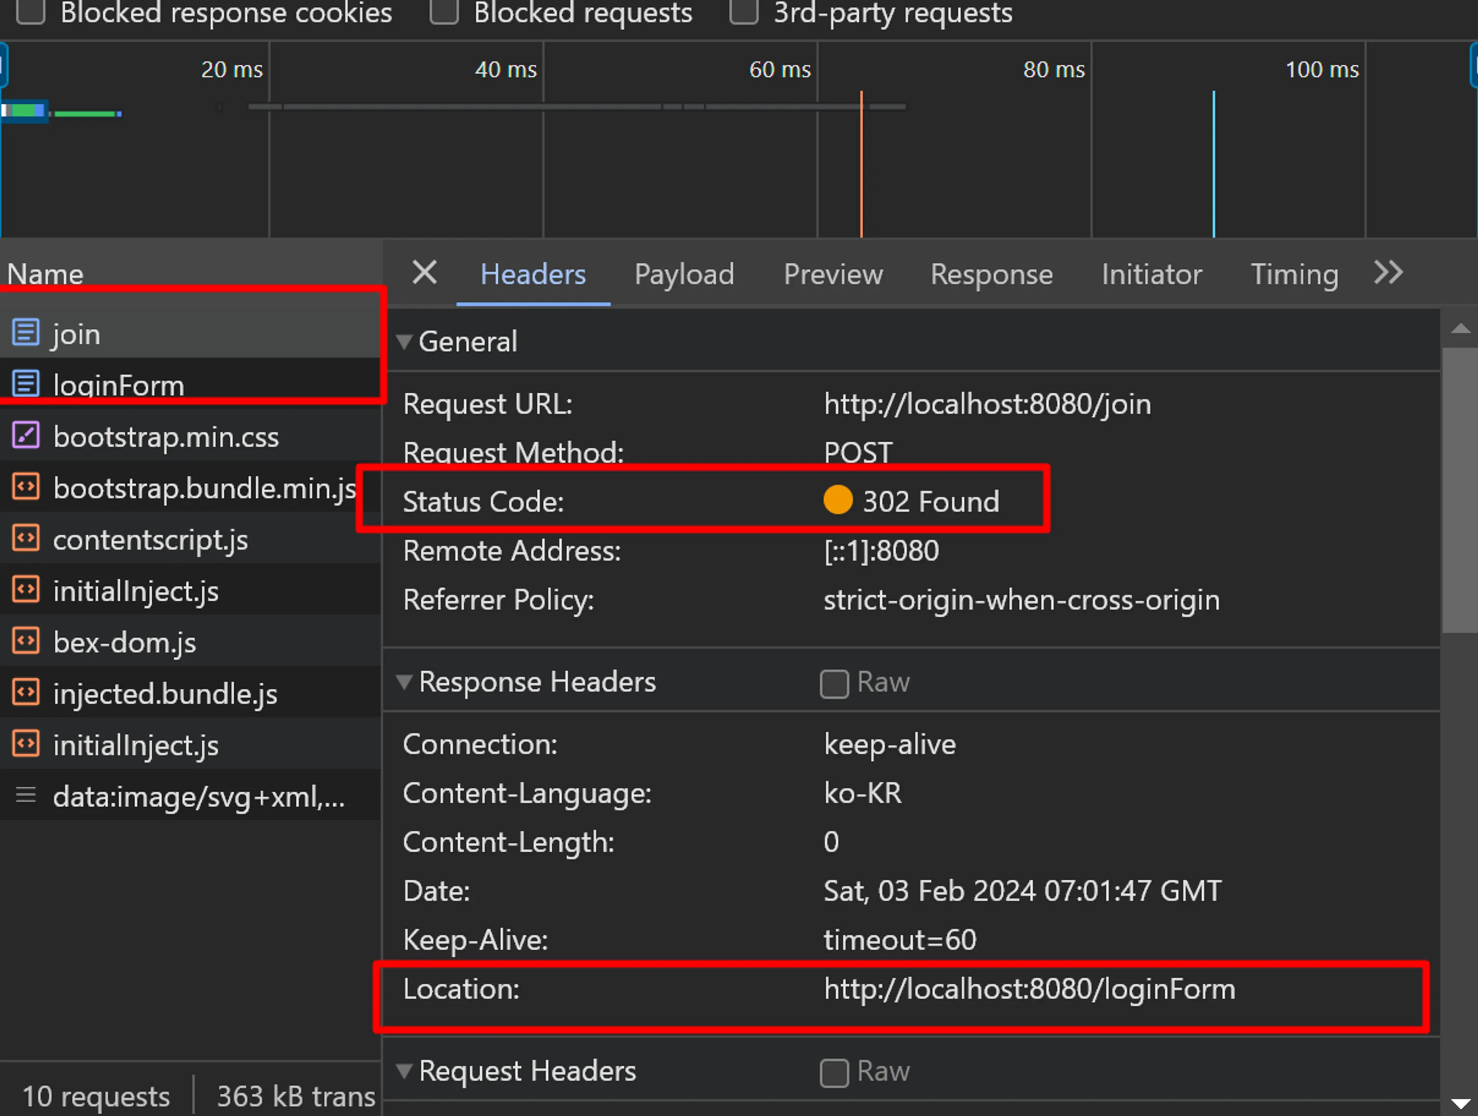The height and width of the screenshot is (1116, 1478).
Task: Click the POST request method value
Action: coord(858,452)
